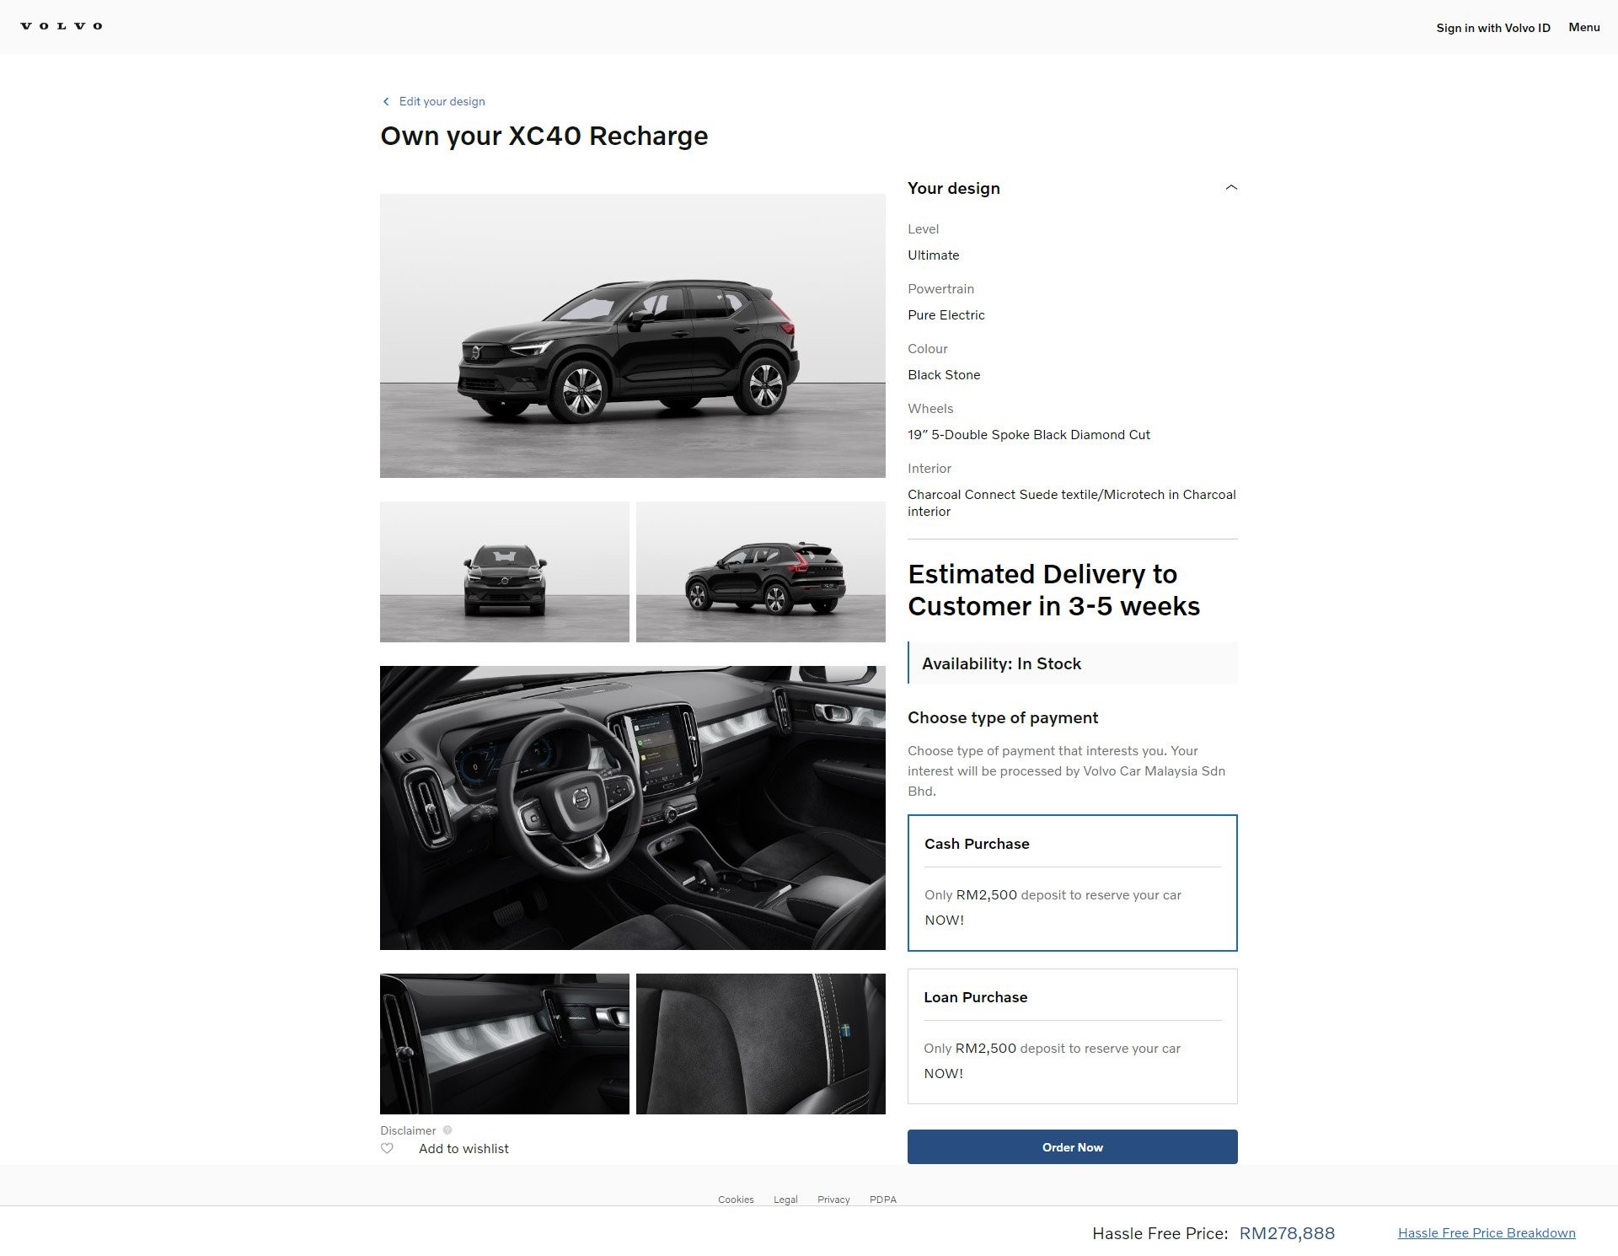Open Edit your design link
This screenshot has height=1256, width=1618.
442,101
